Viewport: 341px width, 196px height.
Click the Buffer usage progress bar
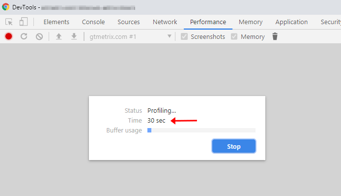point(201,131)
